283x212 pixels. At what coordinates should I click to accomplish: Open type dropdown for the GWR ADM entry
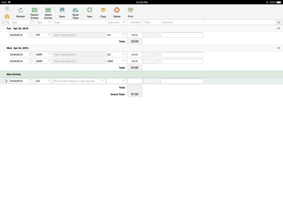49,61
